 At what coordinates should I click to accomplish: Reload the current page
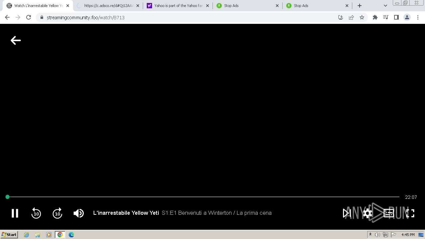coord(29,17)
